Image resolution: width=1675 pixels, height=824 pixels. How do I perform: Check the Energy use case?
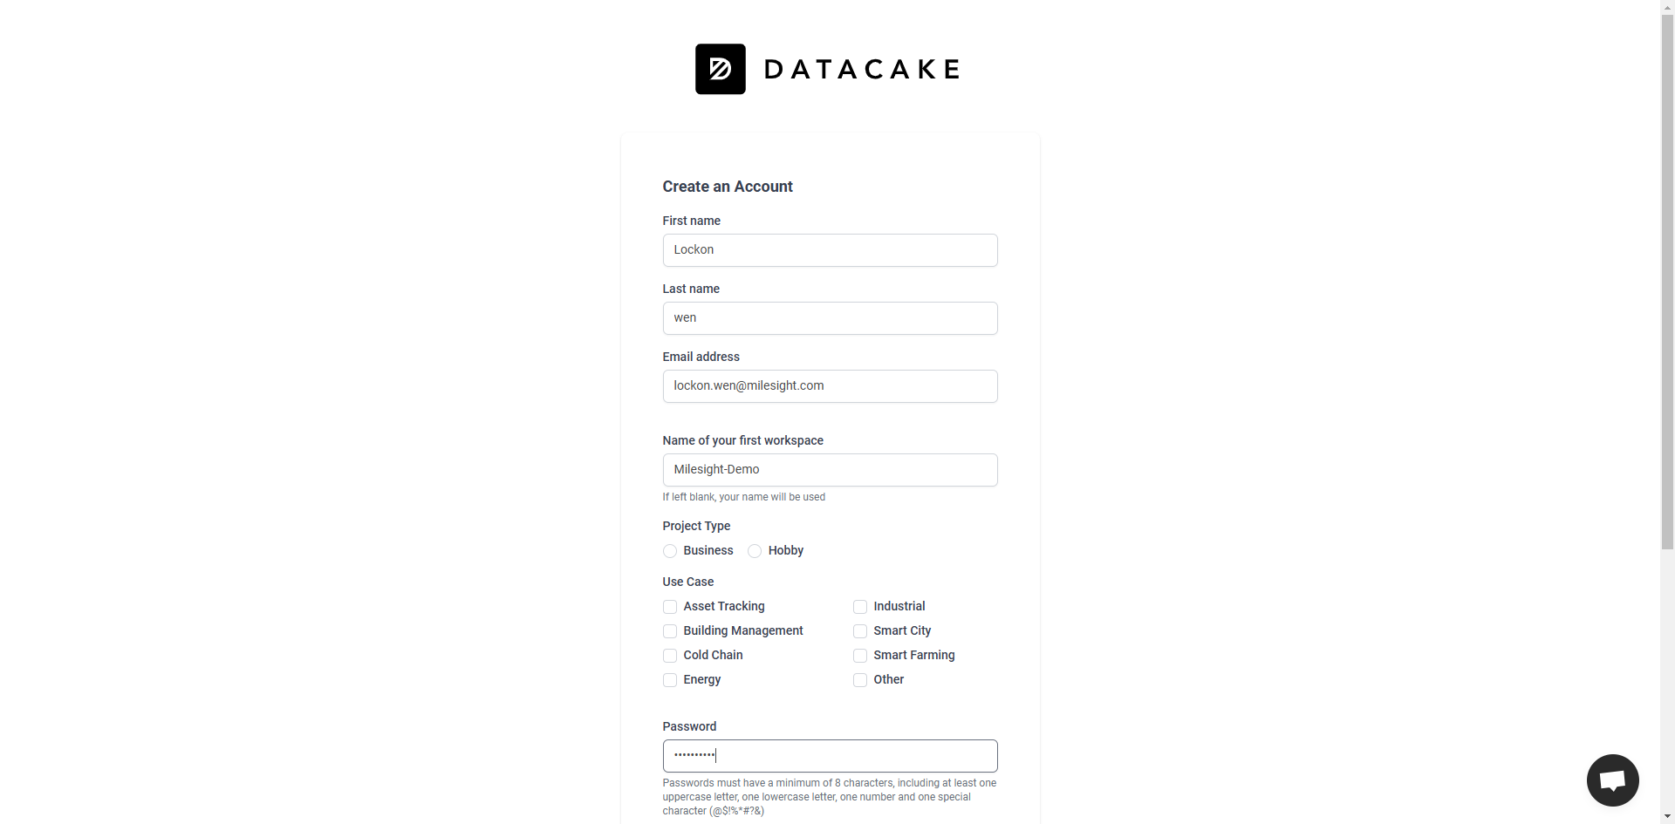pyautogui.click(x=669, y=680)
